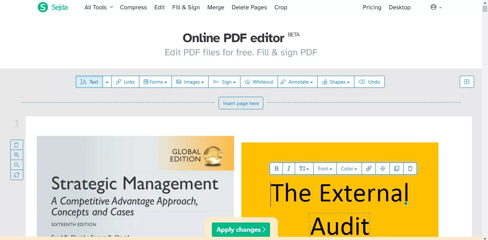Expand the Shapes dropdown
The height and width of the screenshot is (240, 488).
tap(335, 82)
